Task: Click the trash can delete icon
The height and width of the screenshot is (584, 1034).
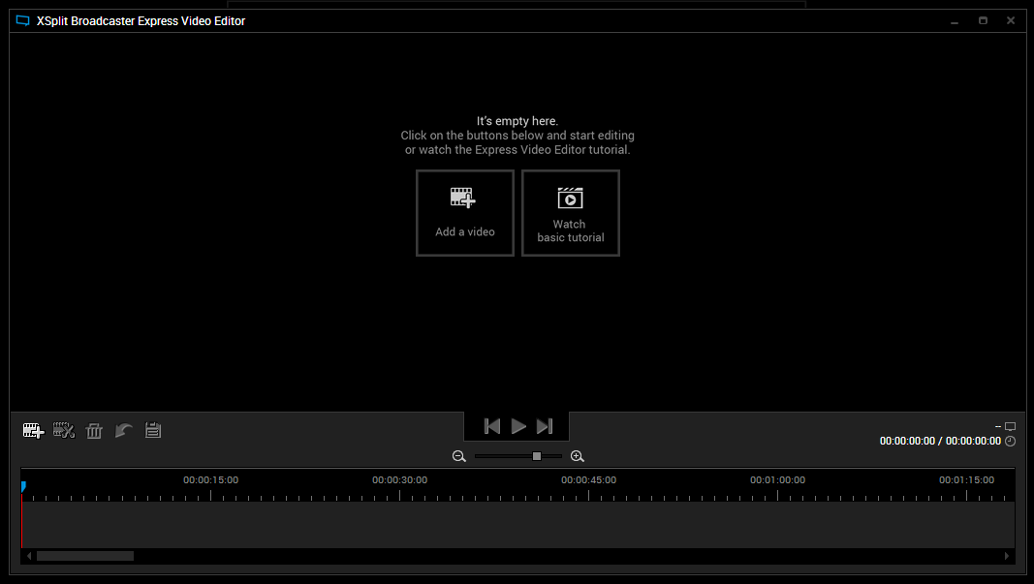Action: coord(94,430)
